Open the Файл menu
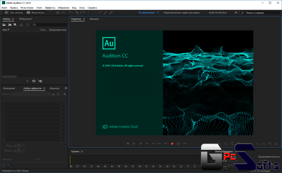 point(4,8)
